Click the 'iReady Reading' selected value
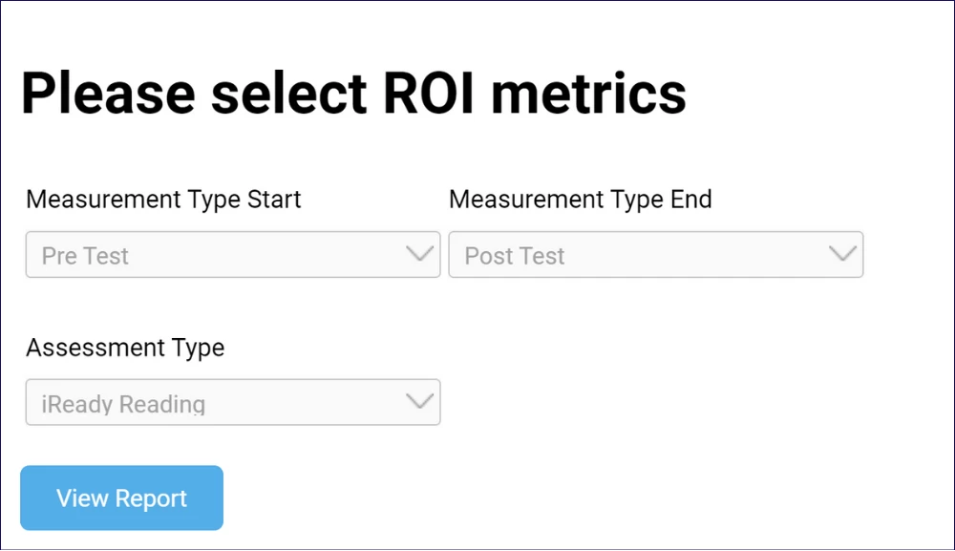The image size is (955, 551). tap(123, 404)
